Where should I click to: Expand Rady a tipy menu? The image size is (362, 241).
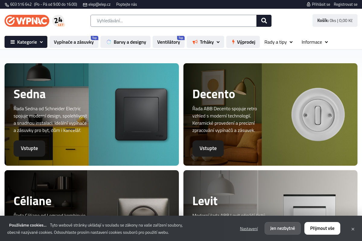[278, 42]
